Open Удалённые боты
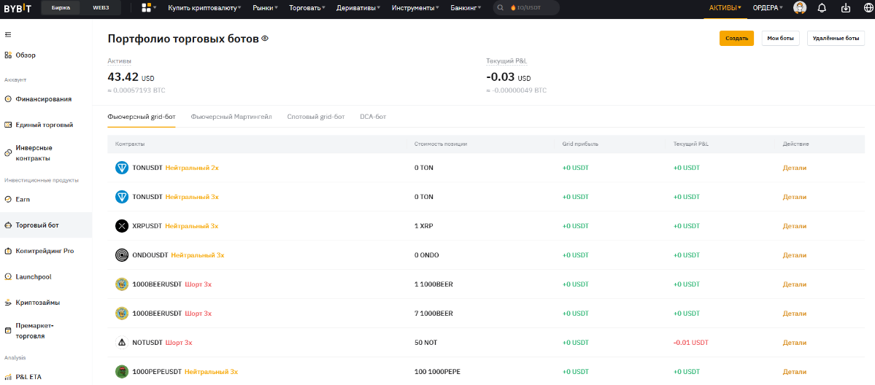This screenshot has width=875, height=385. (836, 39)
